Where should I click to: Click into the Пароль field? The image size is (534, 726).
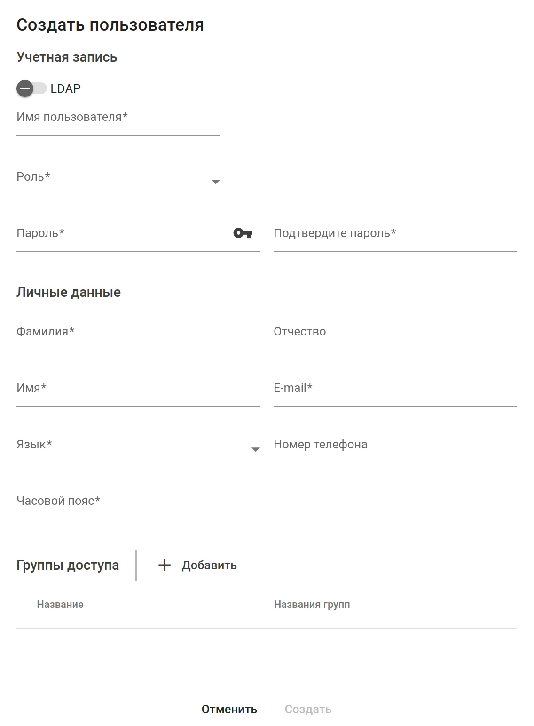pos(122,238)
